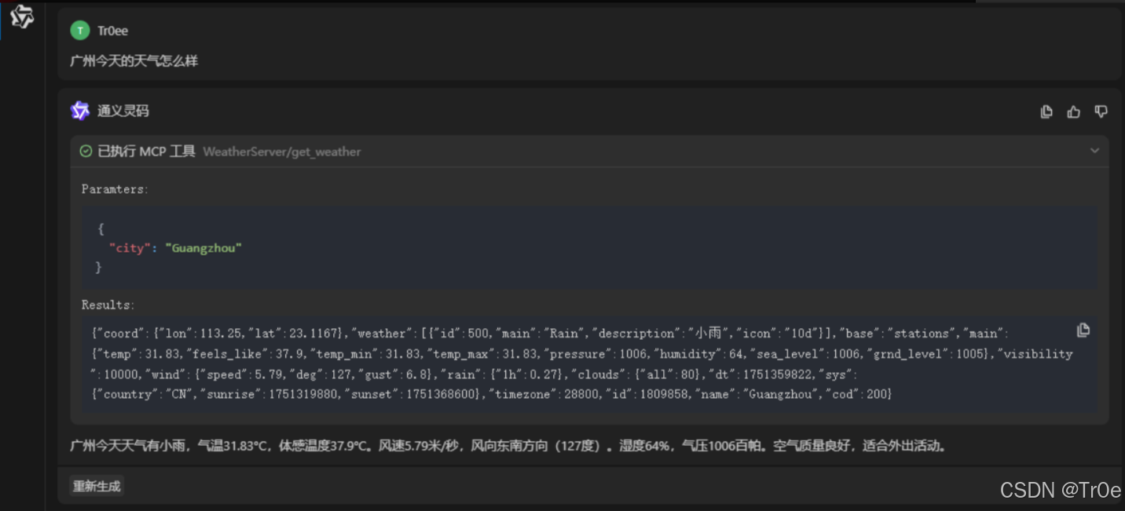This screenshot has width=1125, height=511.
Task: Click the WeatherServer/get_weather tool name
Action: tap(282, 151)
